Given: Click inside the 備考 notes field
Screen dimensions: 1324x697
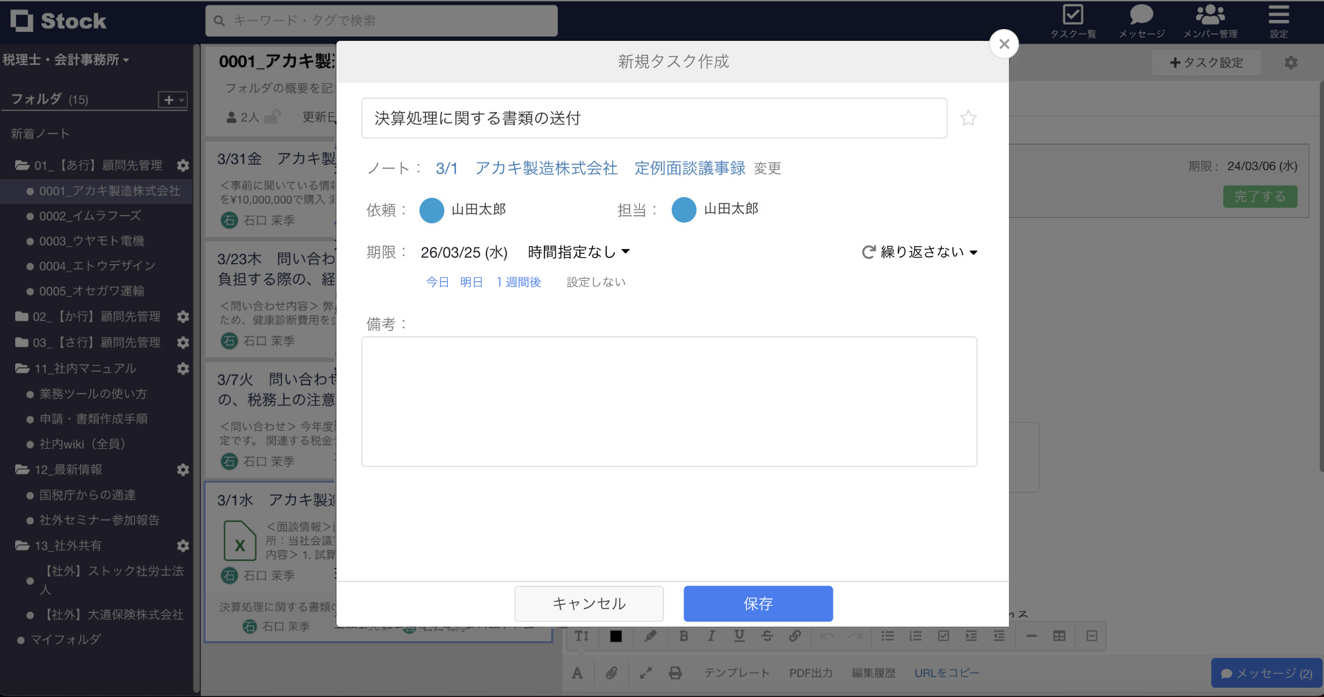Looking at the screenshot, I should 668,401.
